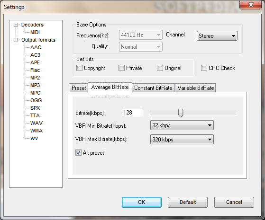265x220 pixels.
Task: Select the WV output format
Action: tap(34, 139)
